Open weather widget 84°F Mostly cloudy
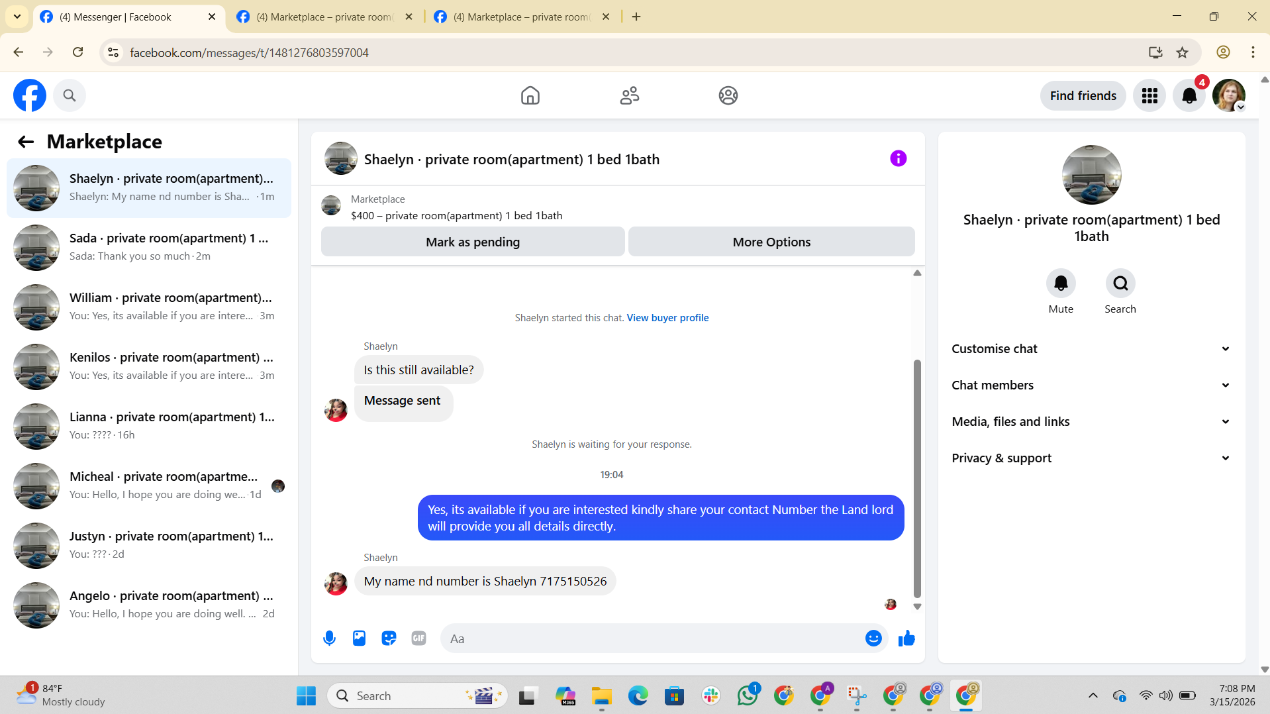 61,695
